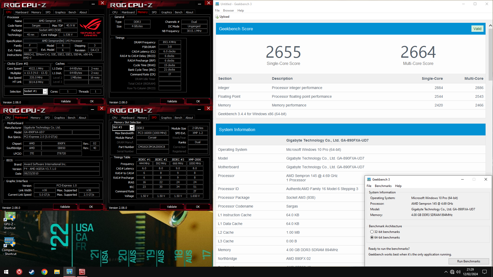Screen dimensions: 493x277
Task: Click the Multiplier value x 13.5
Action: 36,73
